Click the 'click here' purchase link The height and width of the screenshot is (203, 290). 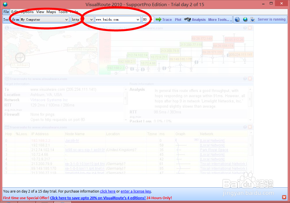pyautogui.click(x=108, y=191)
